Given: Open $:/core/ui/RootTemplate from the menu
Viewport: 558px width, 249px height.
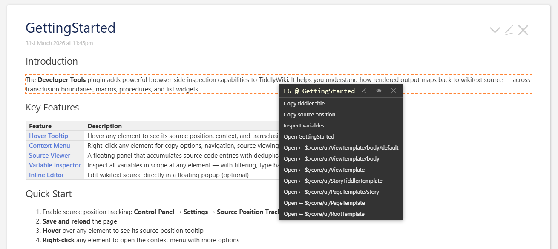Looking at the screenshot, I should pos(324,214).
